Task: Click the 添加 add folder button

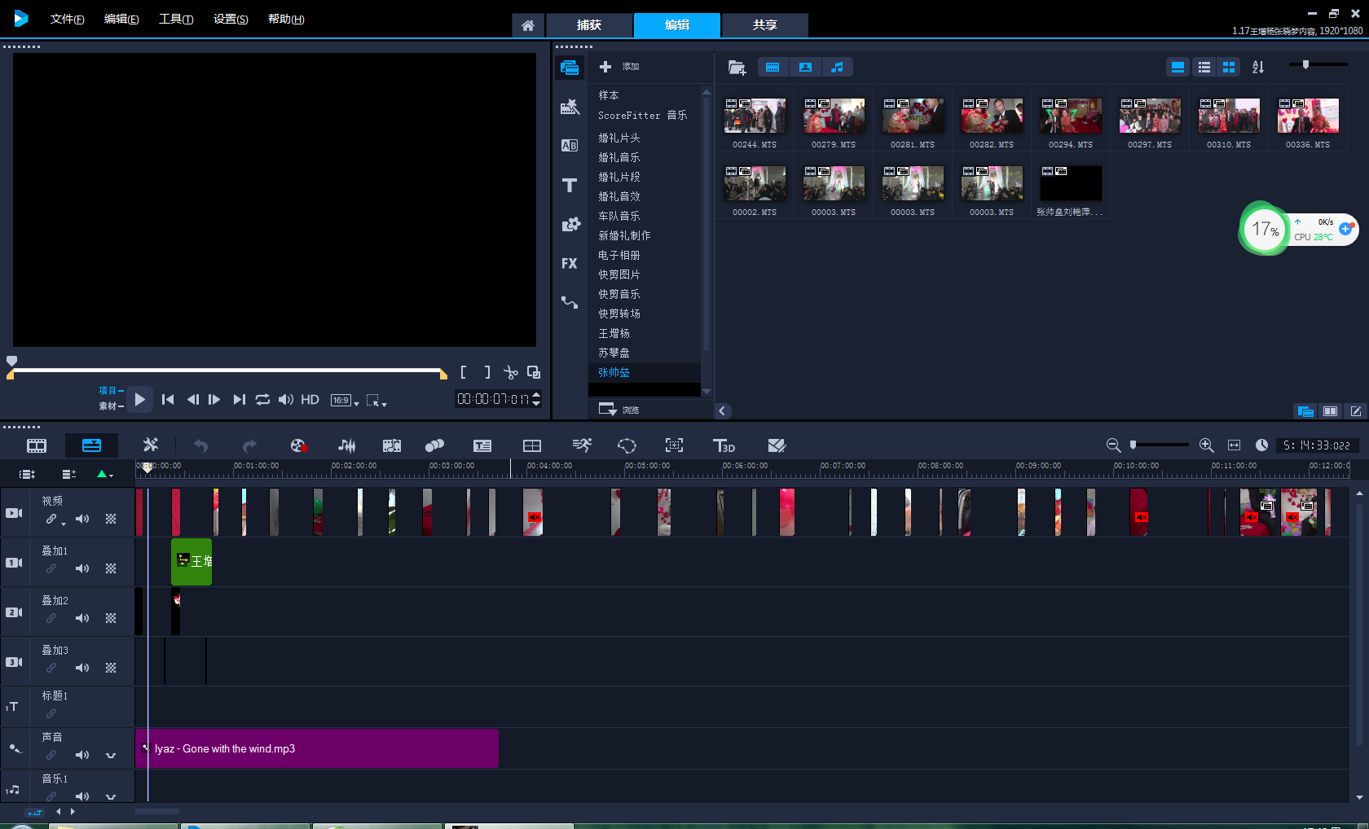Action: (619, 67)
